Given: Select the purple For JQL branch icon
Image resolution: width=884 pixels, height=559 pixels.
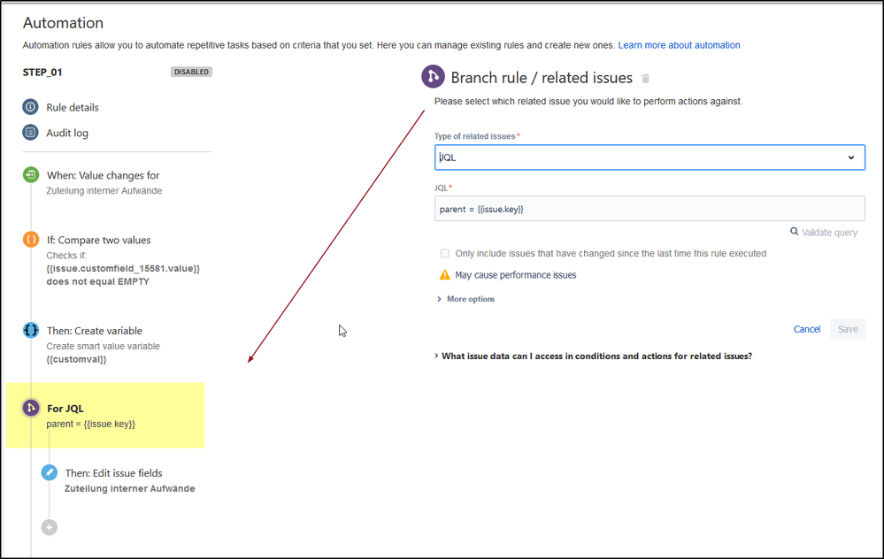Looking at the screenshot, I should (31, 408).
